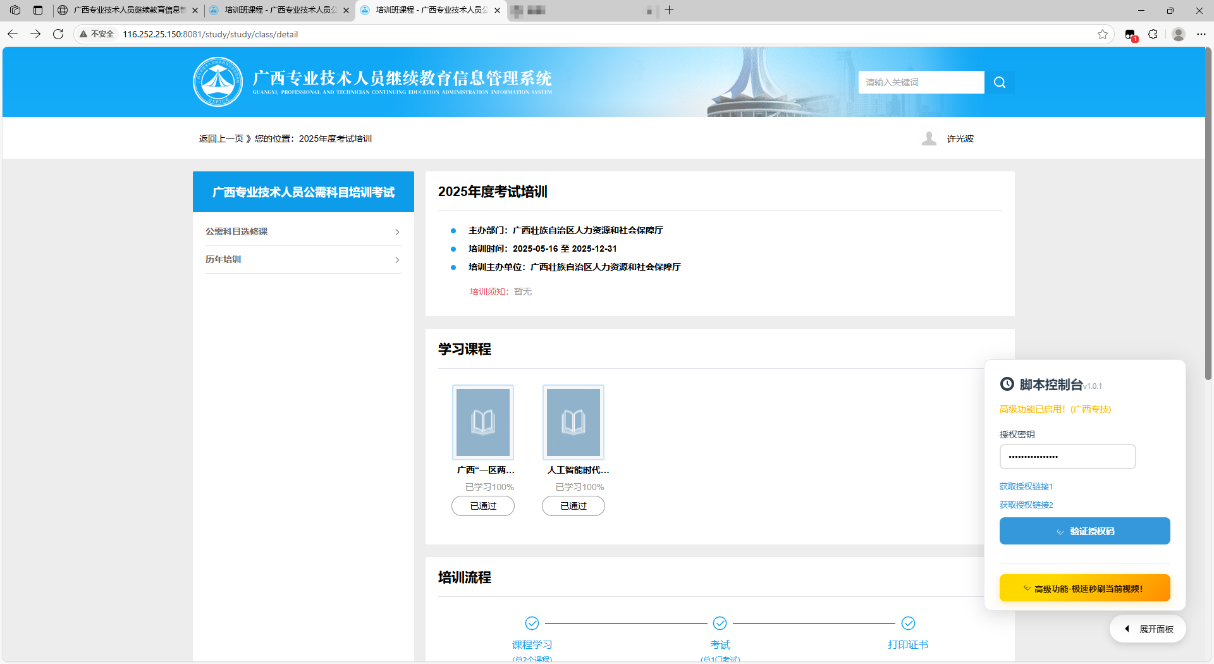Open the first course book thumbnail
This screenshot has width=1214, height=664.
pyautogui.click(x=483, y=422)
